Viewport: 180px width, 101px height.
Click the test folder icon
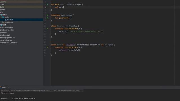[x=1, y=25]
